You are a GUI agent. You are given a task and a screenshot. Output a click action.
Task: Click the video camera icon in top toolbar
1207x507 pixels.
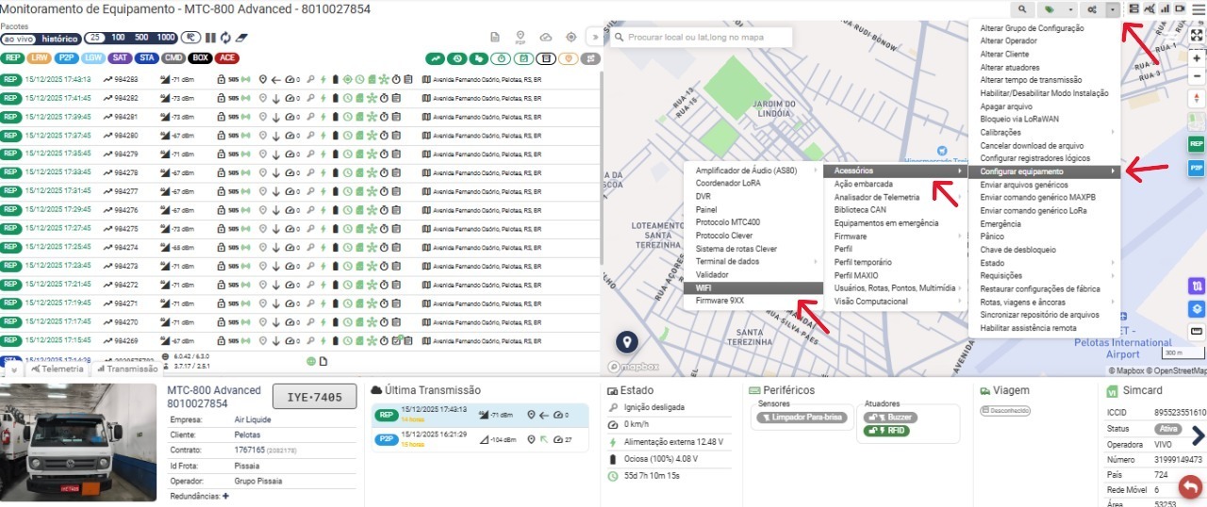[x=1180, y=8]
